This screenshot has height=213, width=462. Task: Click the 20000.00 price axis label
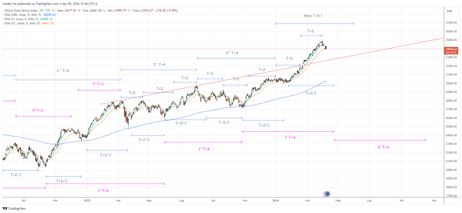(x=451, y=170)
